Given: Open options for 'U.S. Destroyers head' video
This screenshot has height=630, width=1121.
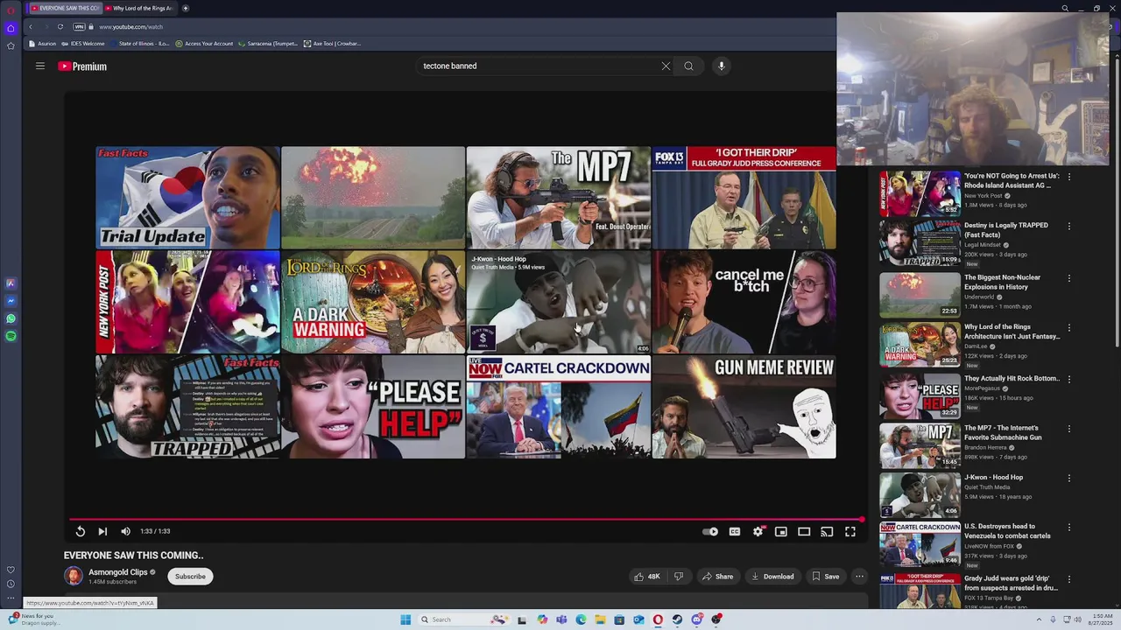Looking at the screenshot, I should 1068,528.
